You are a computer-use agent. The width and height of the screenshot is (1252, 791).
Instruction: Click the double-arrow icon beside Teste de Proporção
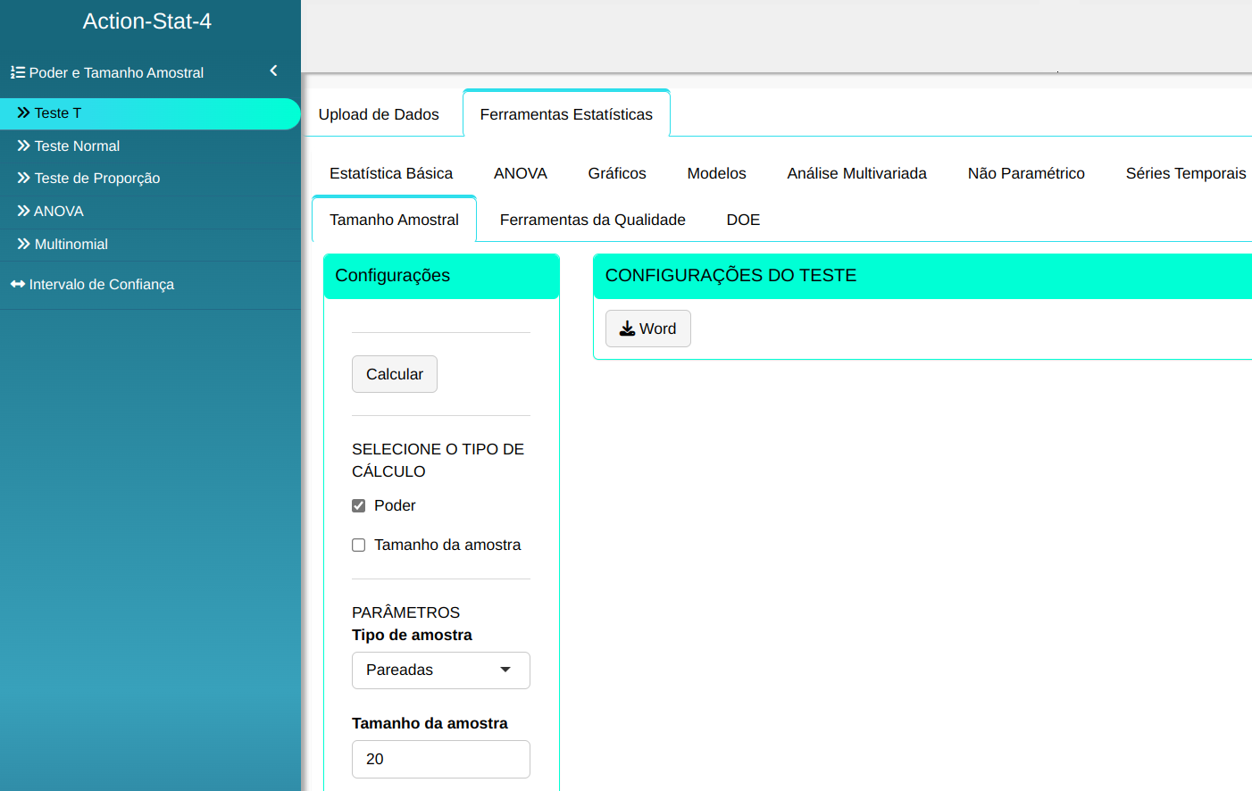[23, 178]
